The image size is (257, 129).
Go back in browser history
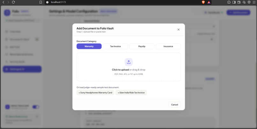3,2
